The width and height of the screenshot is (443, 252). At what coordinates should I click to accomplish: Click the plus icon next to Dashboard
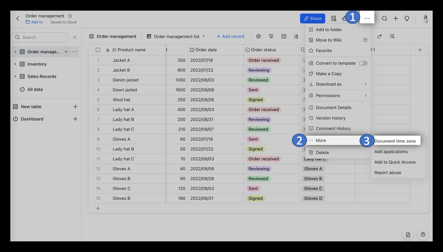(75, 119)
